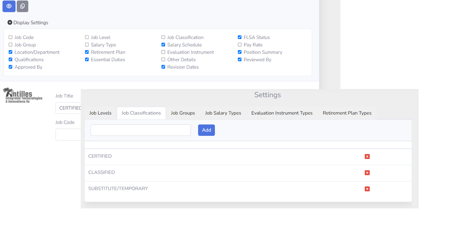This screenshot has width=461, height=236.
Task: Uncheck the Reviewed By checkbox
Action: 240,59
